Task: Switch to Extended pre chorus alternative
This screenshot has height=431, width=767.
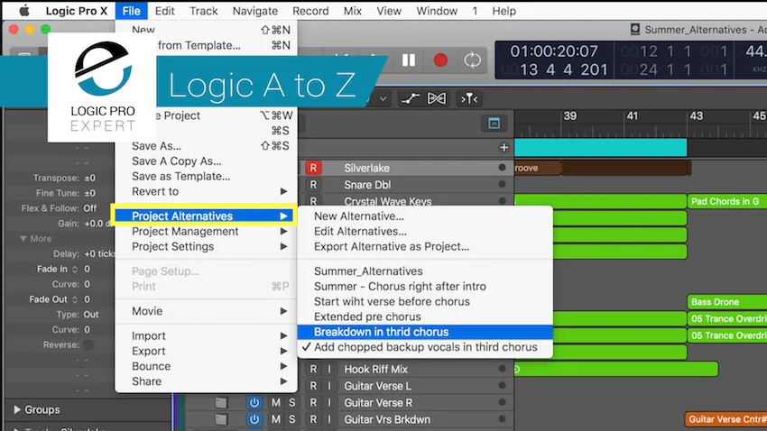Action: (425, 316)
